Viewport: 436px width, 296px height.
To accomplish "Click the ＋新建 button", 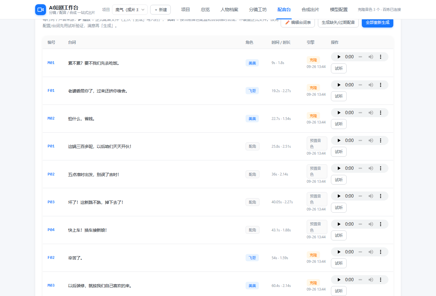I will [x=160, y=10].
